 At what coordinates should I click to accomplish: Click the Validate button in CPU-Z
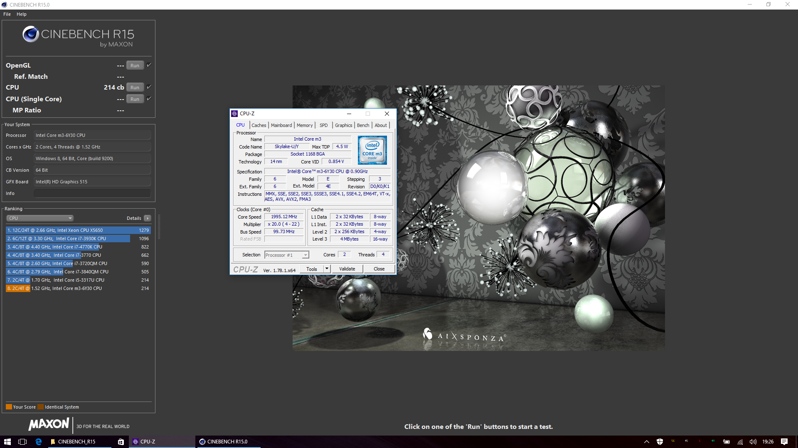click(347, 269)
